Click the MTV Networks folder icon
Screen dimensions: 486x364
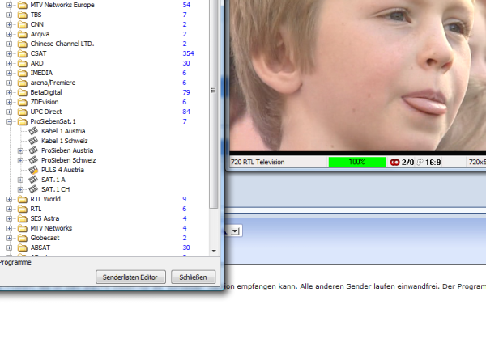[x=23, y=228]
